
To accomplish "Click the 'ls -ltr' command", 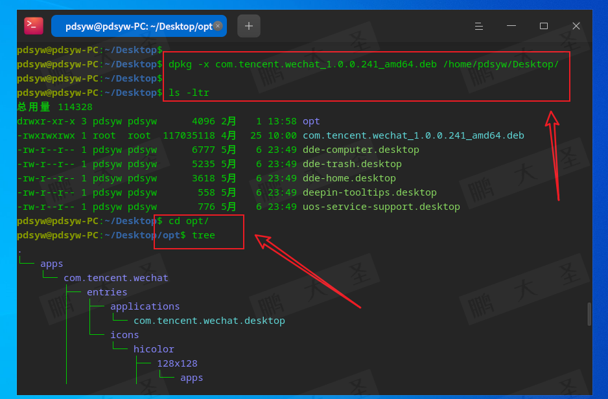I will 189,93.
